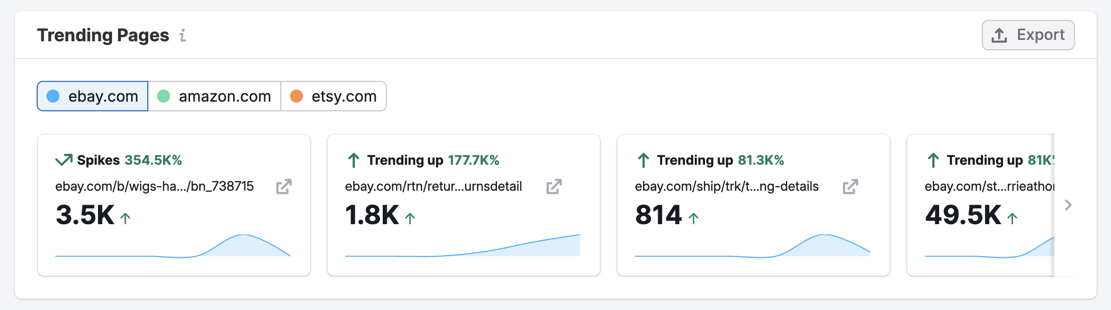Click the orange etsy.com color dot

(x=296, y=96)
